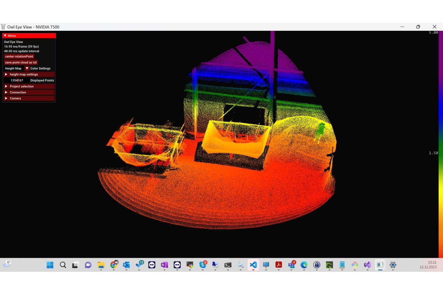Screen dimensions: 443x295
Task: Click the center rotationPoint button
Action: pyautogui.click(x=19, y=56)
